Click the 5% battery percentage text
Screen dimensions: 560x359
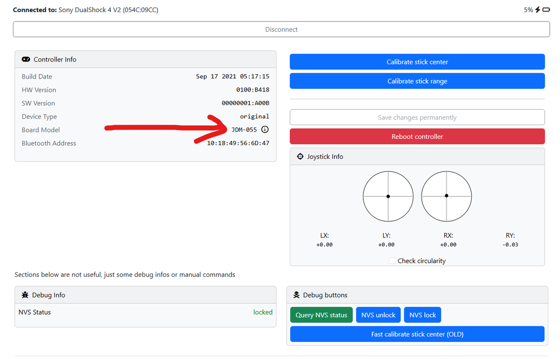528,10
